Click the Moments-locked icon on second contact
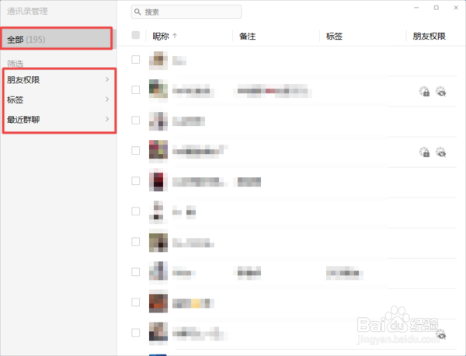The image size is (466, 356). tap(424, 91)
